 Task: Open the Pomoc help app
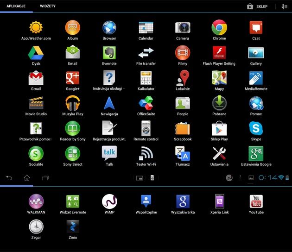256,103
